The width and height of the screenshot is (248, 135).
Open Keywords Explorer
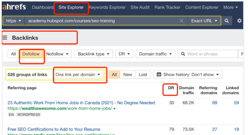click(107, 7)
